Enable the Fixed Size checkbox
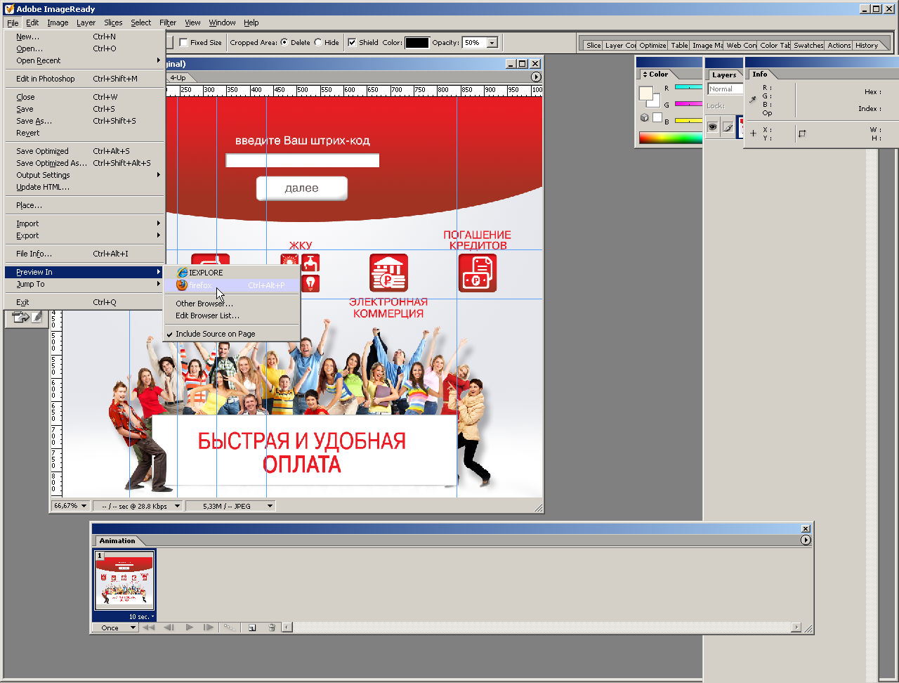The height and width of the screenshot is (683, 899). (x=184, y=43)
